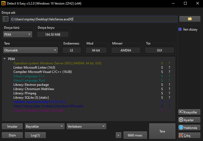Browse for file with folder icon button
The width and height of the screenshot is (203, 141).
(x=190, y=19)
